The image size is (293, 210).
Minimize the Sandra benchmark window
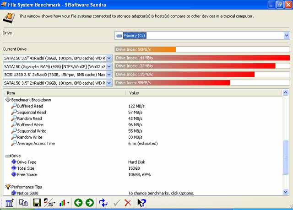[x=271, y=5]
